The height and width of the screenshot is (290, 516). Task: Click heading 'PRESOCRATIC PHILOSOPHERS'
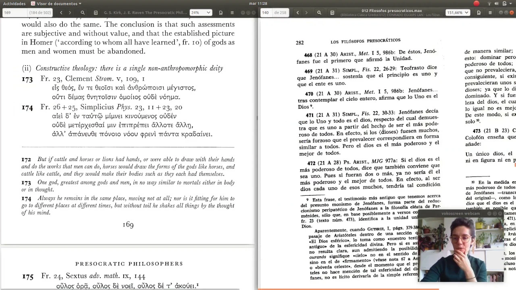coord(129,264)
